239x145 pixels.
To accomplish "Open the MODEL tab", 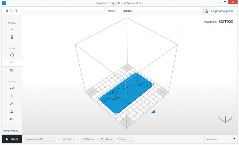I will point(112,11).
